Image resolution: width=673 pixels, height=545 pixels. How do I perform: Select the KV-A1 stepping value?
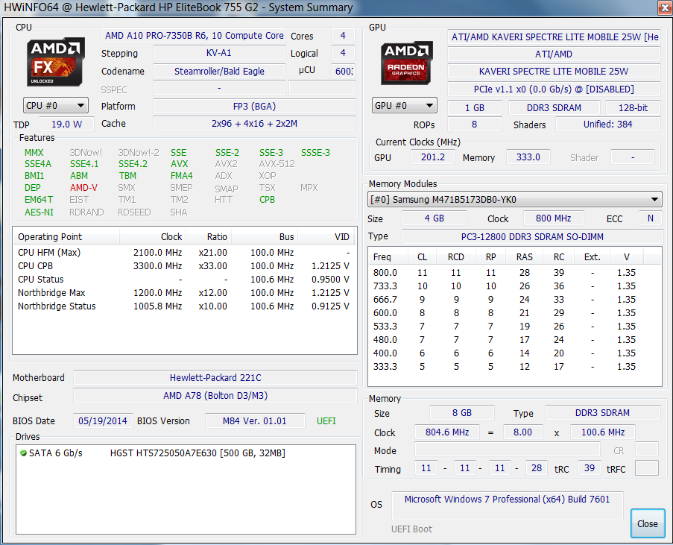click(x=219, y=53)
